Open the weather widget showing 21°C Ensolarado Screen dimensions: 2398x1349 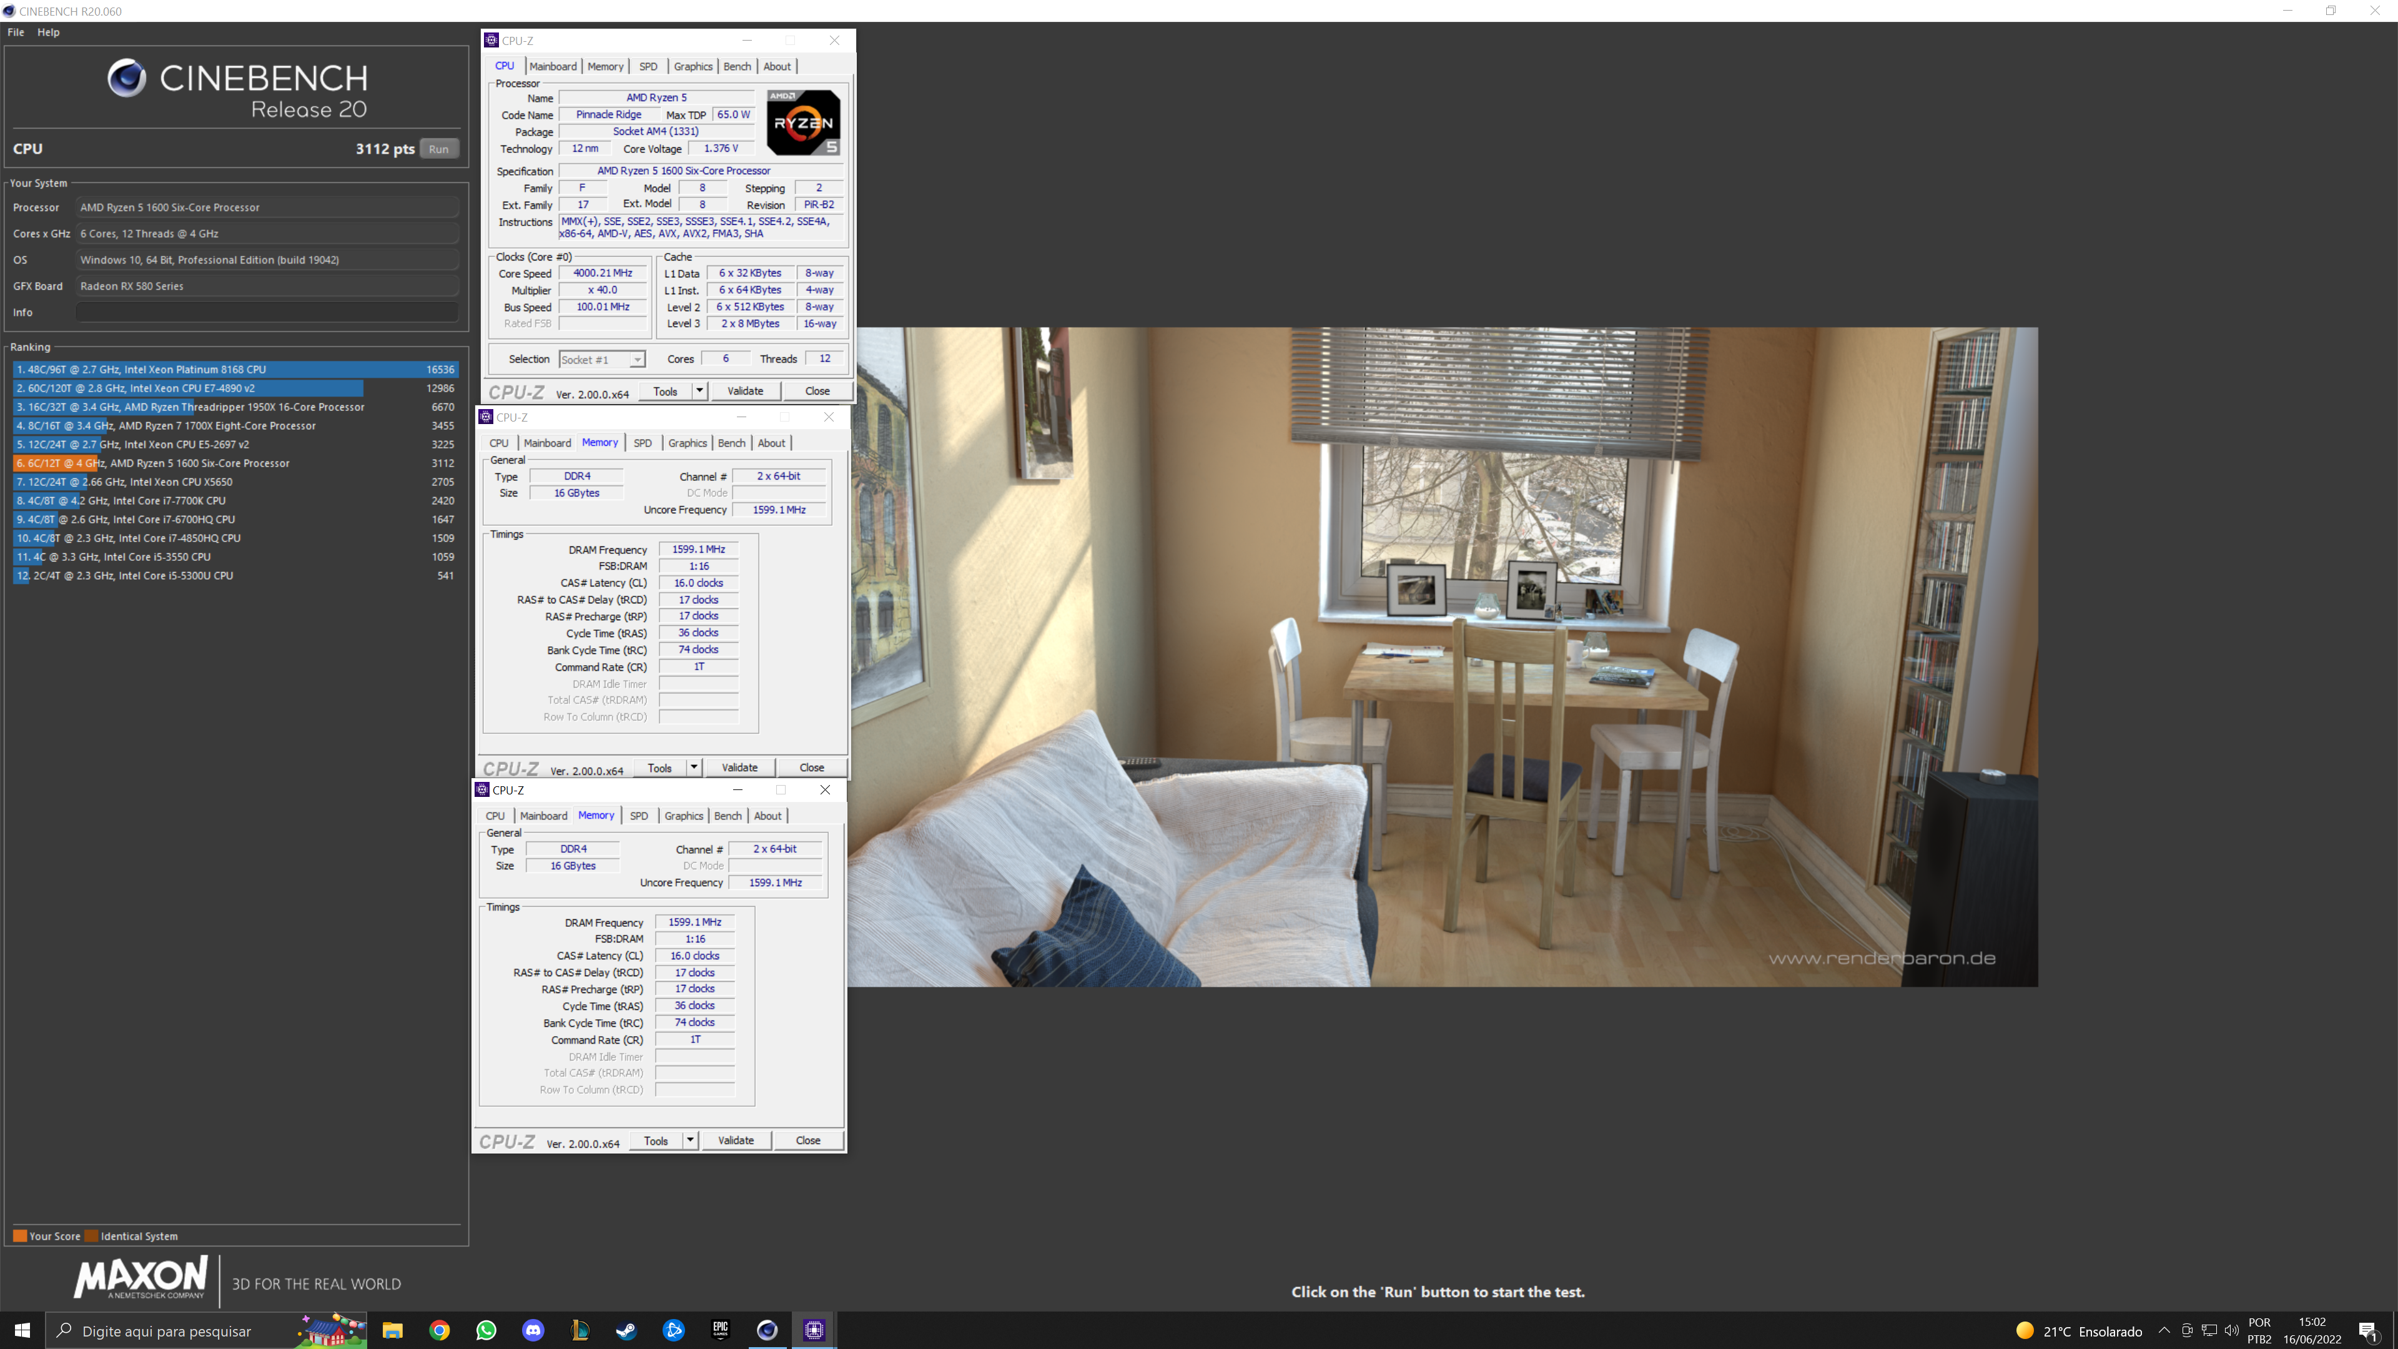coord(2078,1330)
